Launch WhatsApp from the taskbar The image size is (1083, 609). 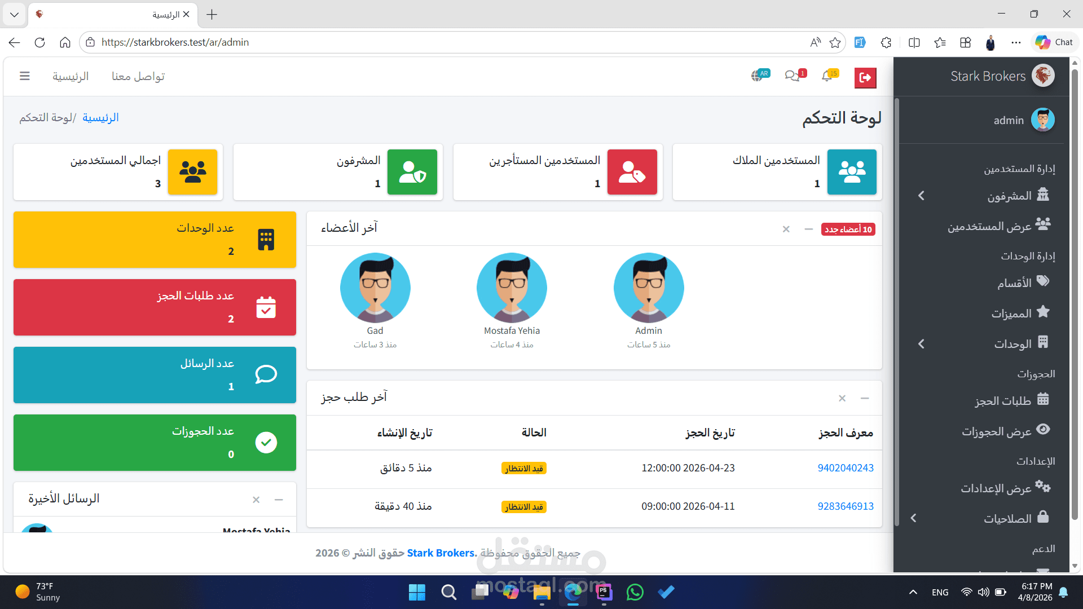(635, 592)
